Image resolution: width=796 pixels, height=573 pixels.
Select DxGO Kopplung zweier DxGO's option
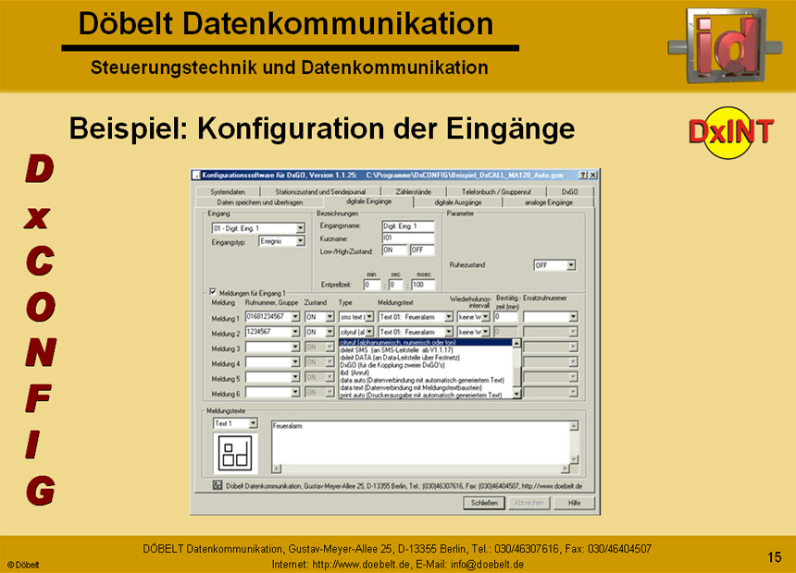tap(426, 365)
